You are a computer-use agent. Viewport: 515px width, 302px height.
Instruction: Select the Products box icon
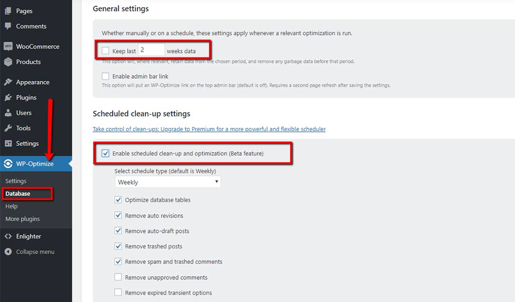tap(8, 62)
